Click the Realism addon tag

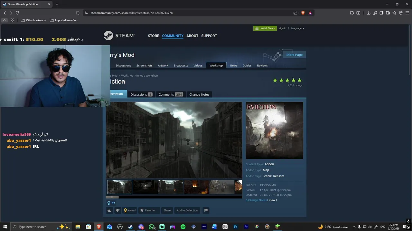pyautogui.click(x=278, y=176)
